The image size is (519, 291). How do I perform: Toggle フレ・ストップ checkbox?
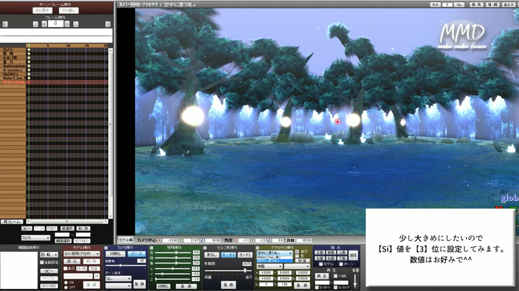(x=335, y=287)
